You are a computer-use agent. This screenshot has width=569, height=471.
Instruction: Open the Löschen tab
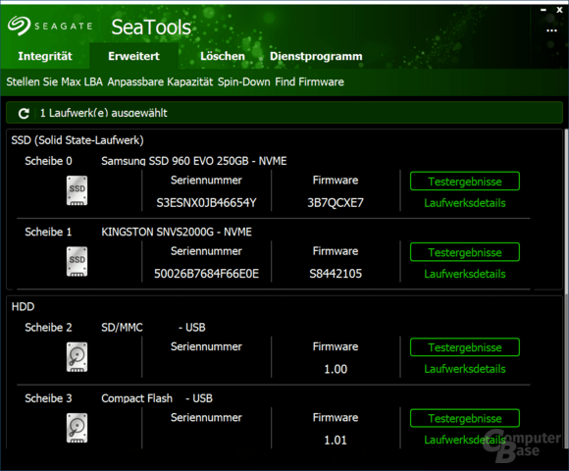click(223, 56)
